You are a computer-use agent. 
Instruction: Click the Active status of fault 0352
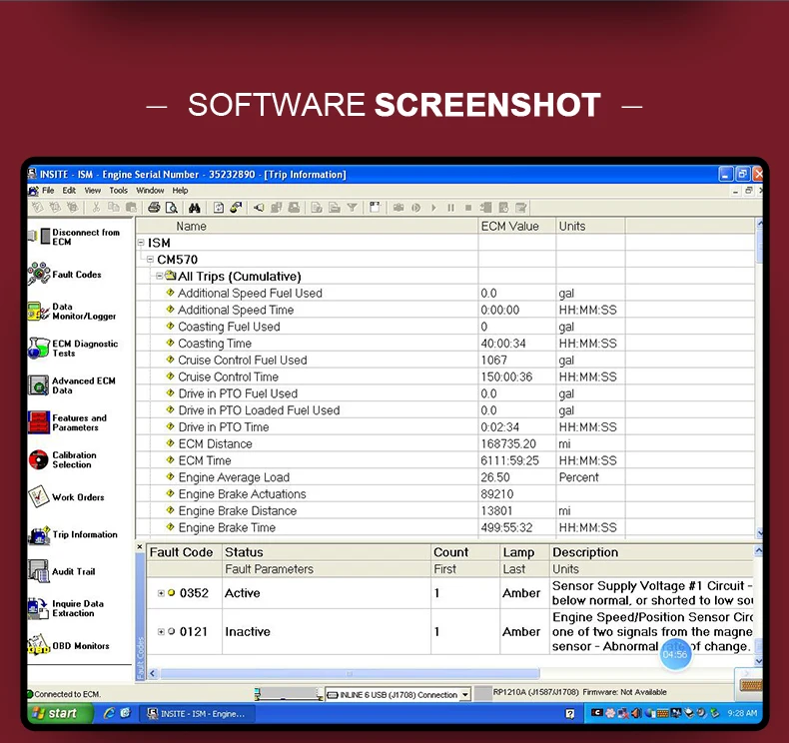coord(243,593)
